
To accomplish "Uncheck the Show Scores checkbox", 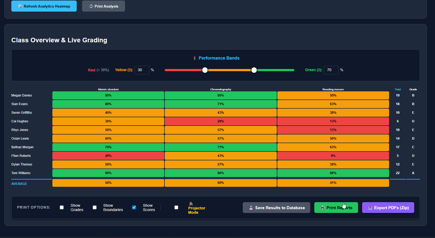I will [134, 207].
